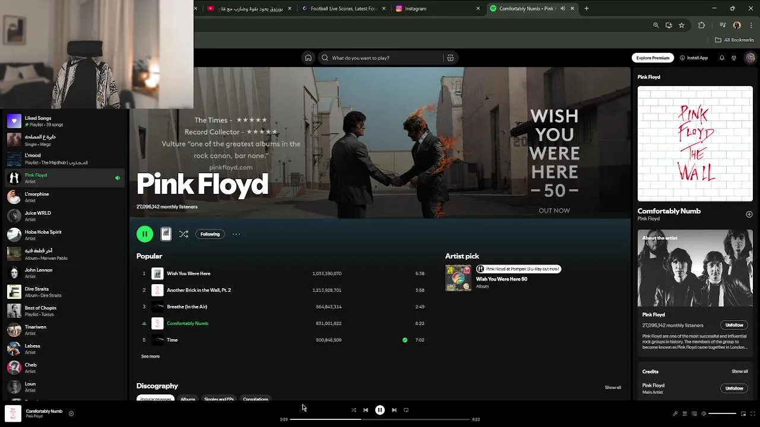This screenshot has width=760, height=427.
Task: Add current track to playlist in player bar
Action: pyautogui.click(x=71, y=413)
